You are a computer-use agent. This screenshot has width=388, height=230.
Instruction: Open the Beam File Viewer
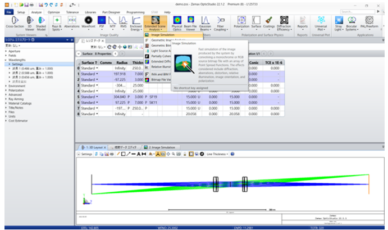190,23
